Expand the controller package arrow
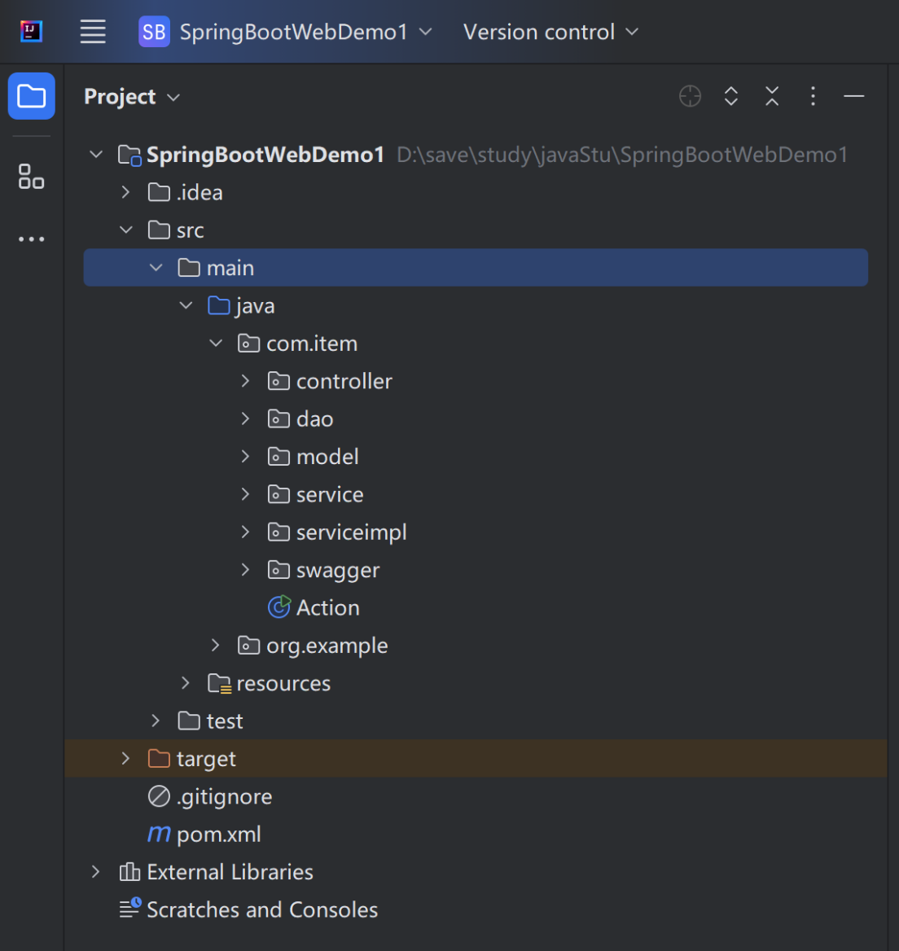This screenshot has height=951, width=899. 246,381
